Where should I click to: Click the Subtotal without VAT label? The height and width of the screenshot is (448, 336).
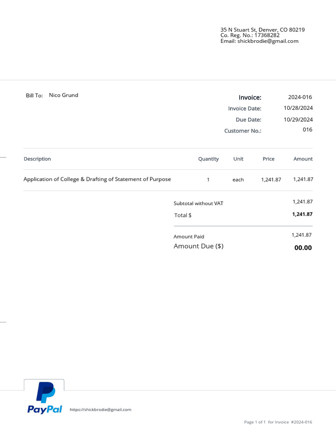pos(198,203)
